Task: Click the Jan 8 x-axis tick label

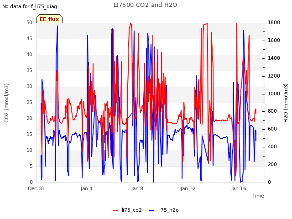Action: pyautogui.click(x=137, y=188)
